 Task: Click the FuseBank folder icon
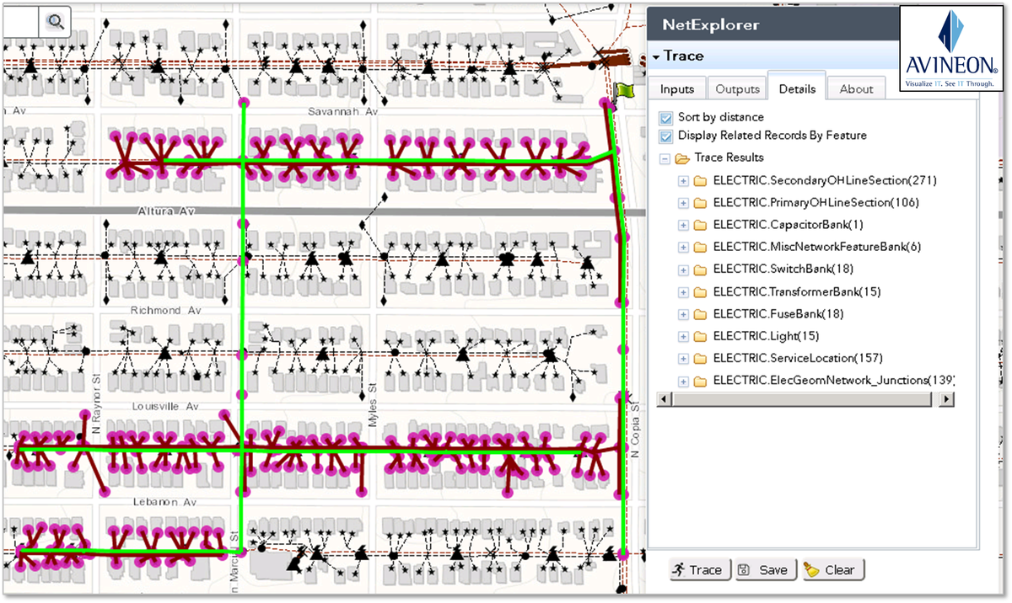point(701,314)
